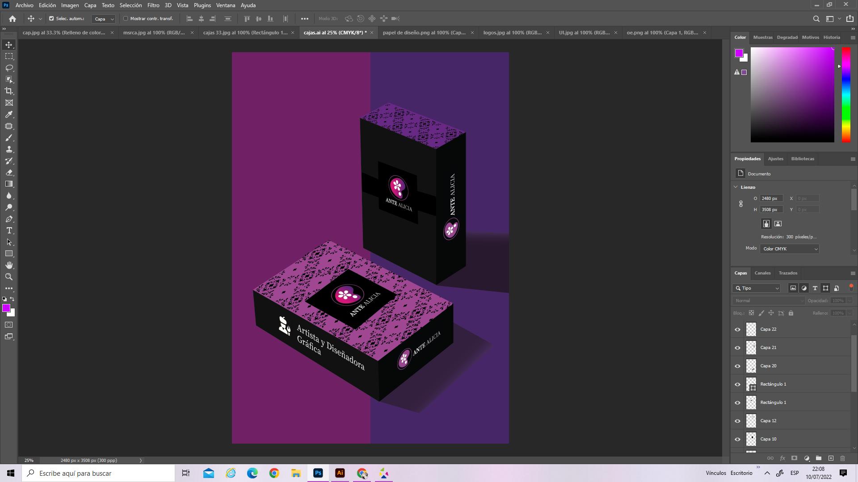Enable Mostrar contr. transf. checkbox
858x482 pixels.
[x=126, y=19]
